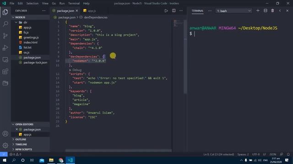Change language mode JSON in status bar
This screenshot has height=164, width=293.
(273, 154)
